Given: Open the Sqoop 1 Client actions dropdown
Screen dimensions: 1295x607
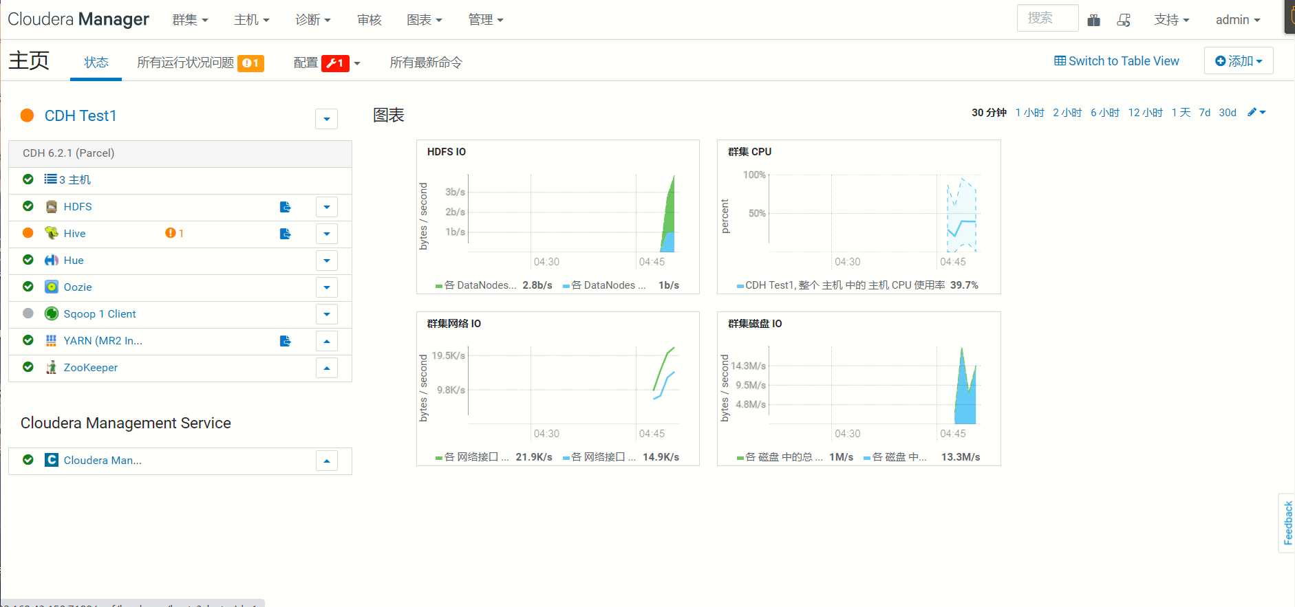Looking at the screenshot, I should [327, 314].
